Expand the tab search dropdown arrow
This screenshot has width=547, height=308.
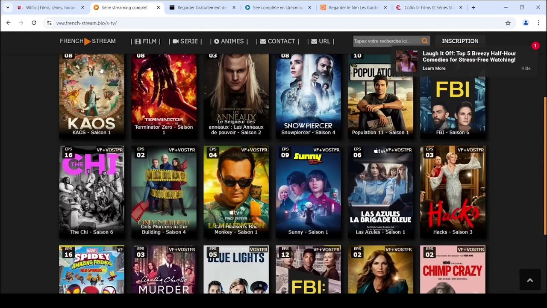click(x=8, y=7)
